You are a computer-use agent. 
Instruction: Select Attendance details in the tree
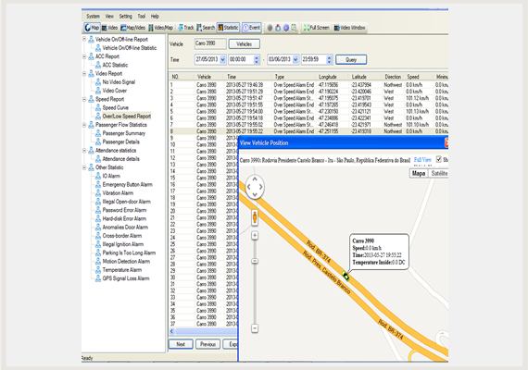121,159
